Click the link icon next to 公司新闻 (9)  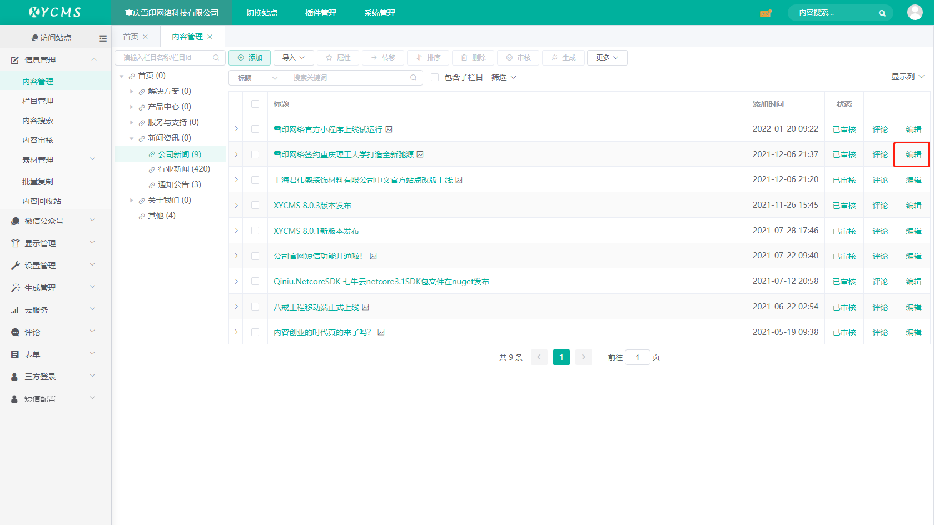point(152,154)
